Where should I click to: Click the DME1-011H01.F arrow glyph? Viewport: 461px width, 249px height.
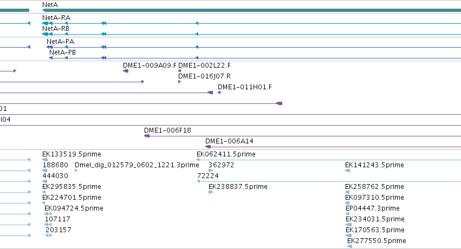[x=219, y=93]
